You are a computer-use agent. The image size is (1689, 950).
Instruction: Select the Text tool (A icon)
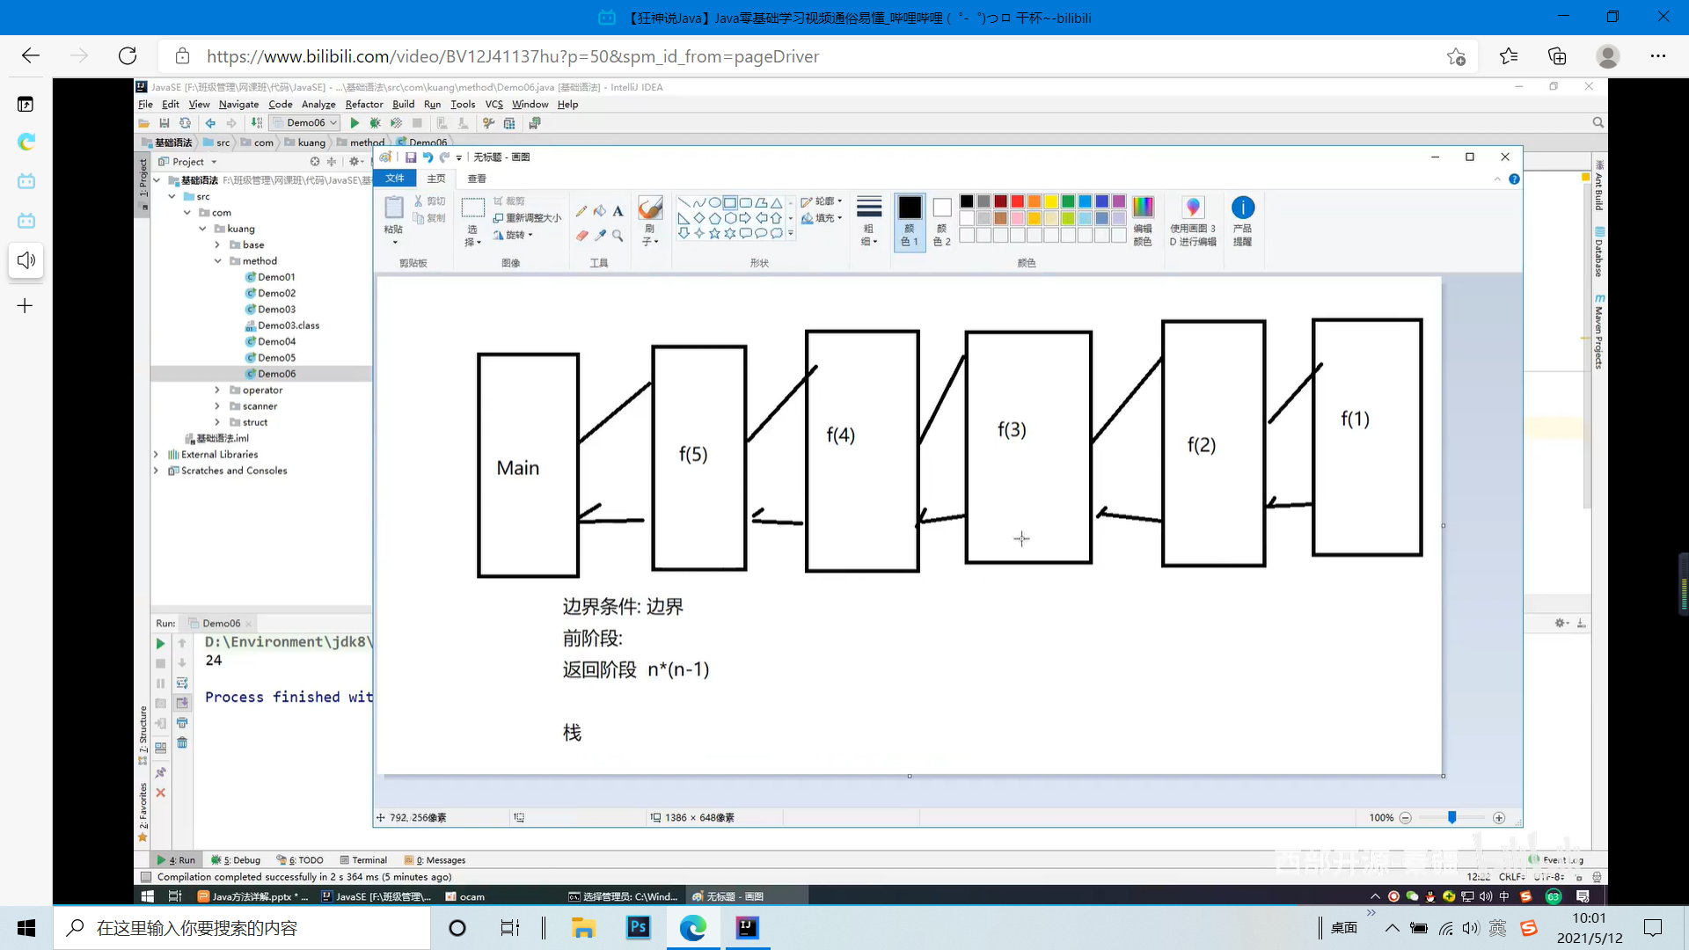(x=618, y=211)
